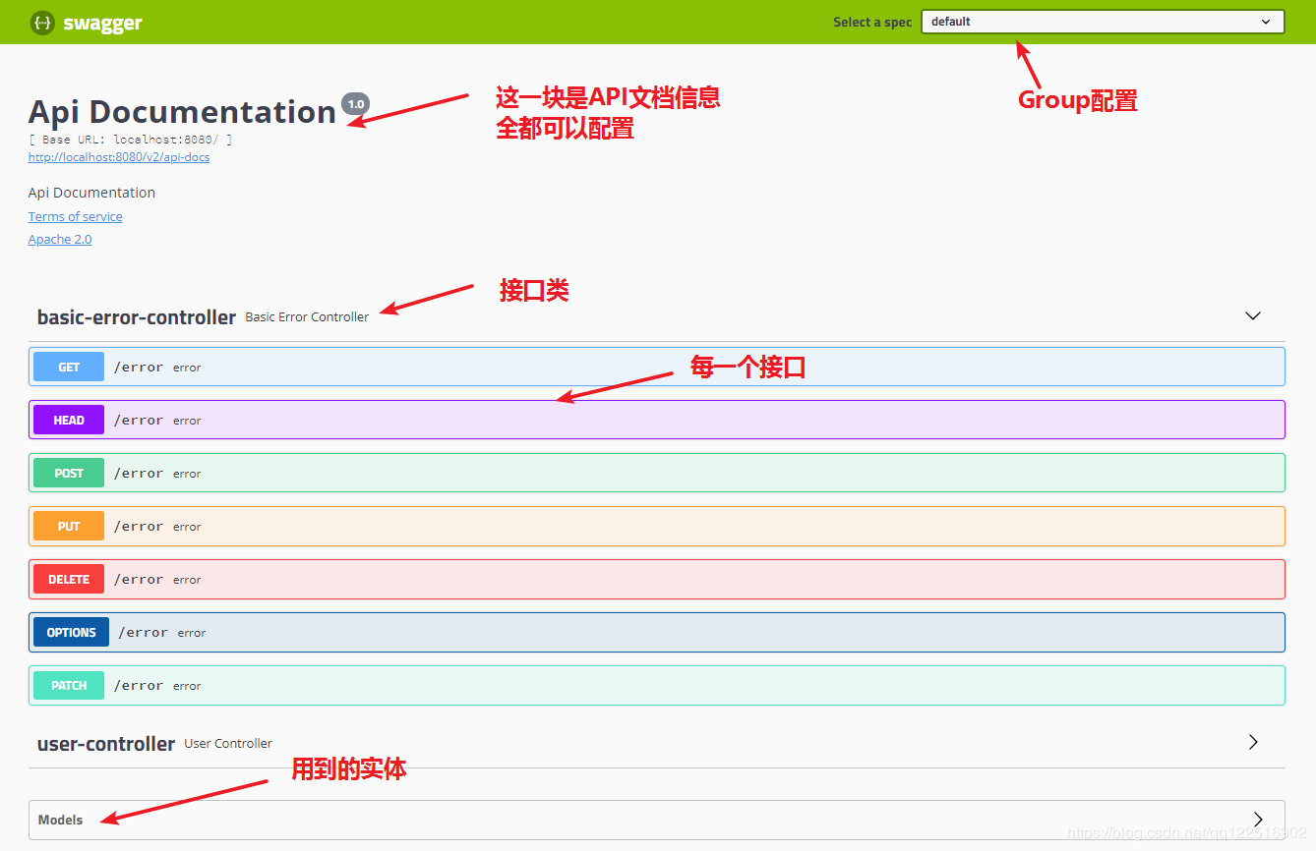Click the orange PUT method badge
Image resolution: width=1316 pixels, height=851 pixels.
[69, 527]
